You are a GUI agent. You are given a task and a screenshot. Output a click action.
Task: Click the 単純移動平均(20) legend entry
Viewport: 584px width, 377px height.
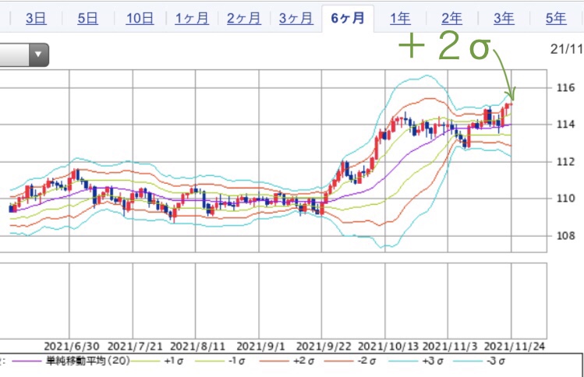pyautogui.click(x=88, y=361)
